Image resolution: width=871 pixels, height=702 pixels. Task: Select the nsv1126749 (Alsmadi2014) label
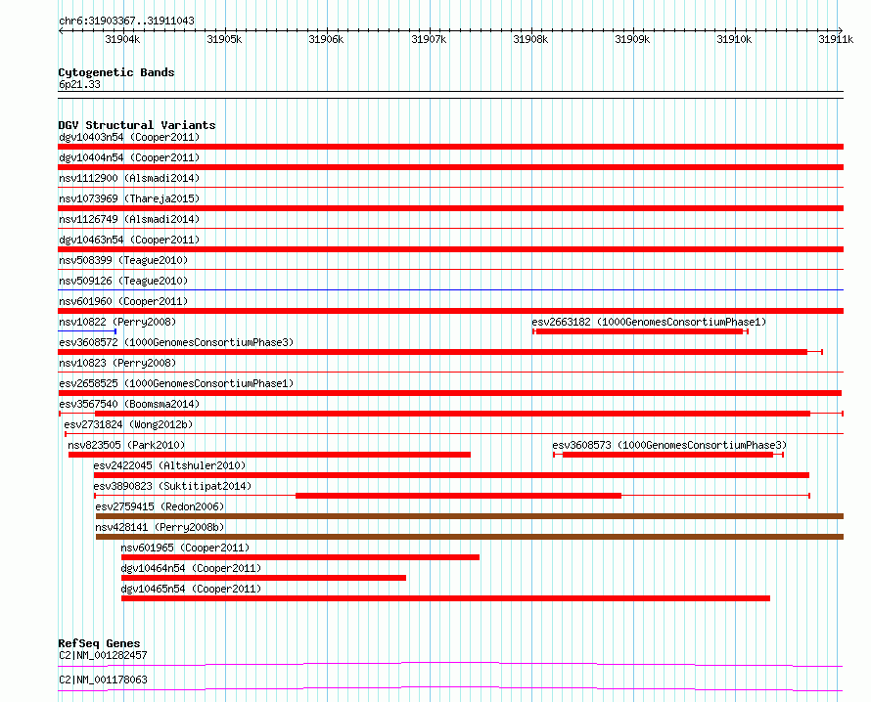[129, 219]
